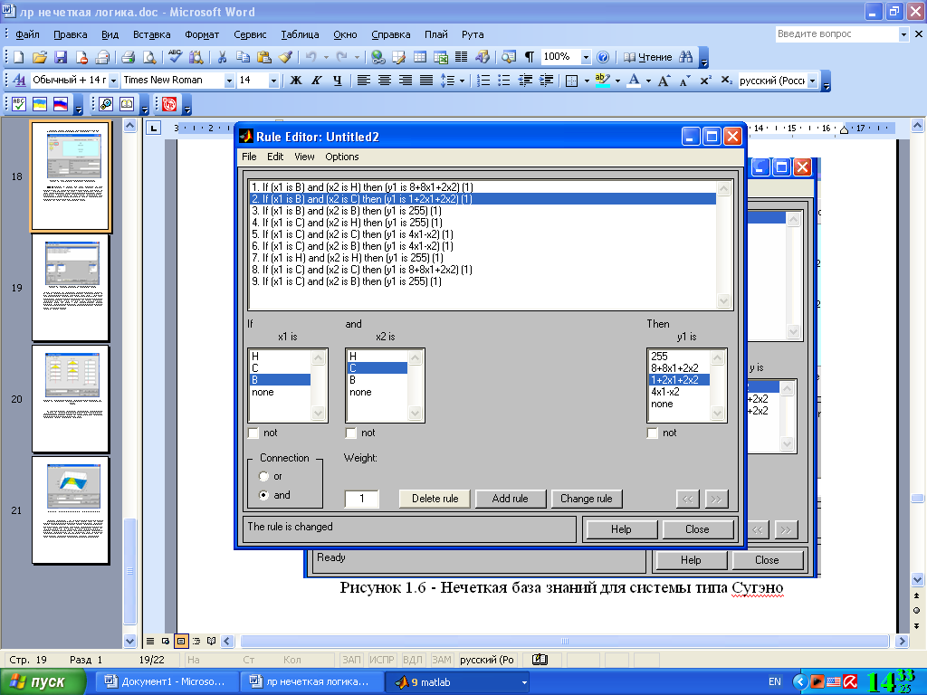Click Change rule button
Viewport: 927px width, 695px height.
(587, 499)
